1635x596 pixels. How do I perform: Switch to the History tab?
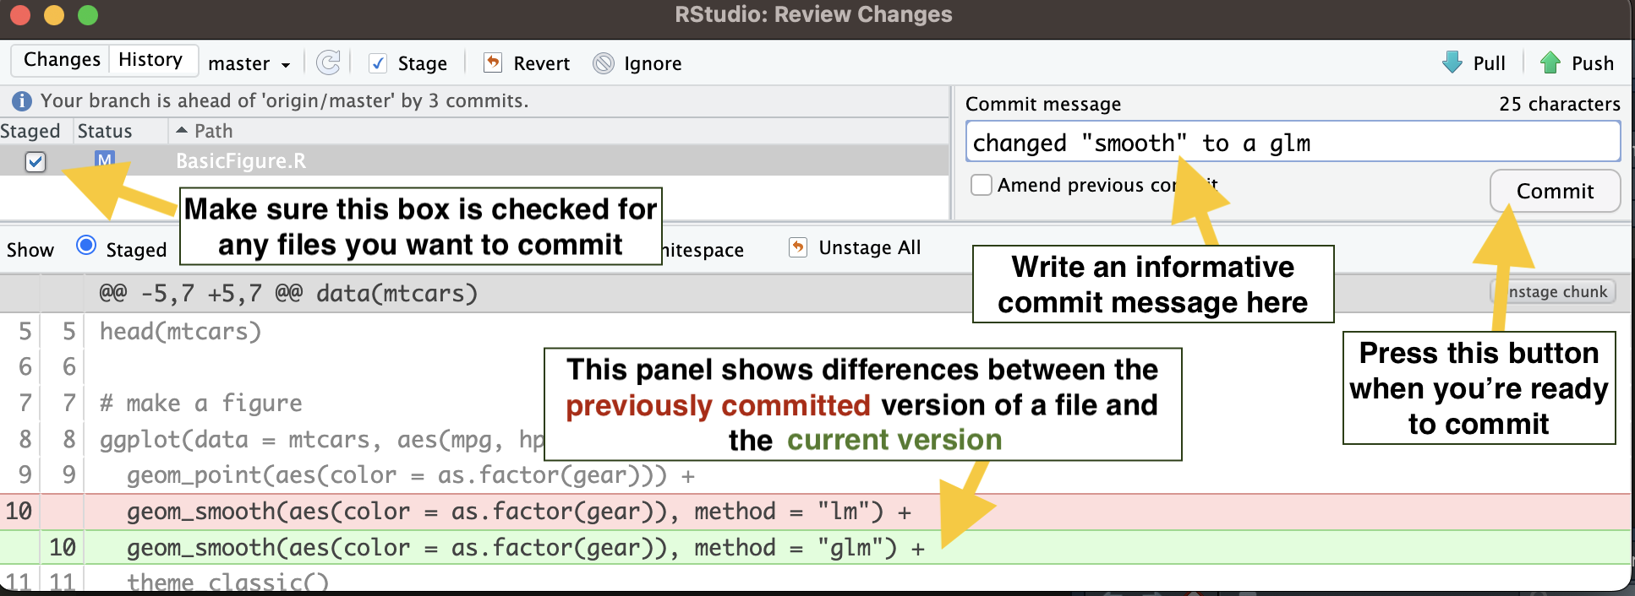click(x=150, y=60)
